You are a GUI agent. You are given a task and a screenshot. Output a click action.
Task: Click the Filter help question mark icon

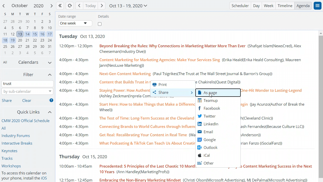[51, 100]
